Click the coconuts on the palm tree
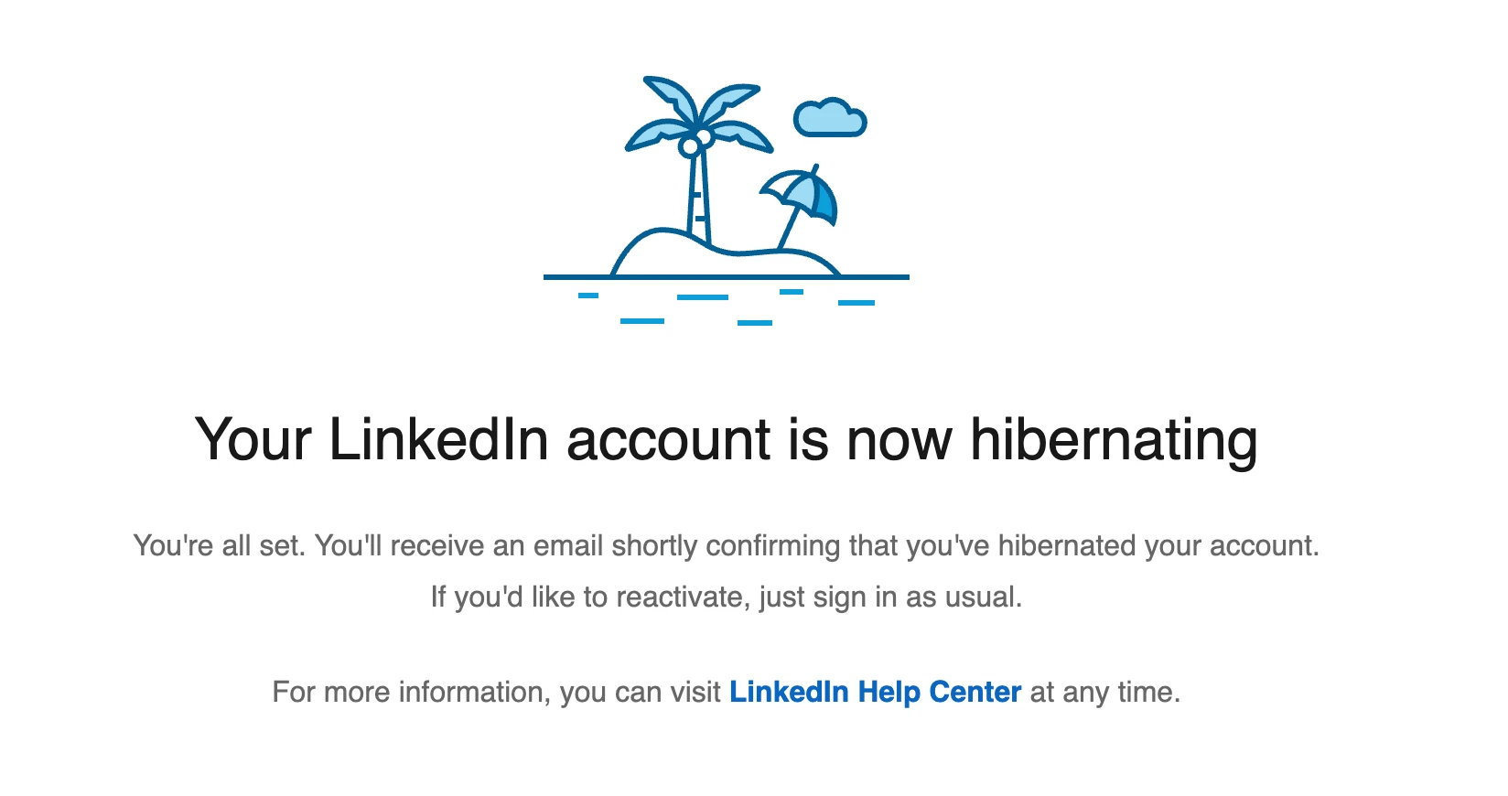The height and width of the screenshot is (796, 1508). pos(695,143)
